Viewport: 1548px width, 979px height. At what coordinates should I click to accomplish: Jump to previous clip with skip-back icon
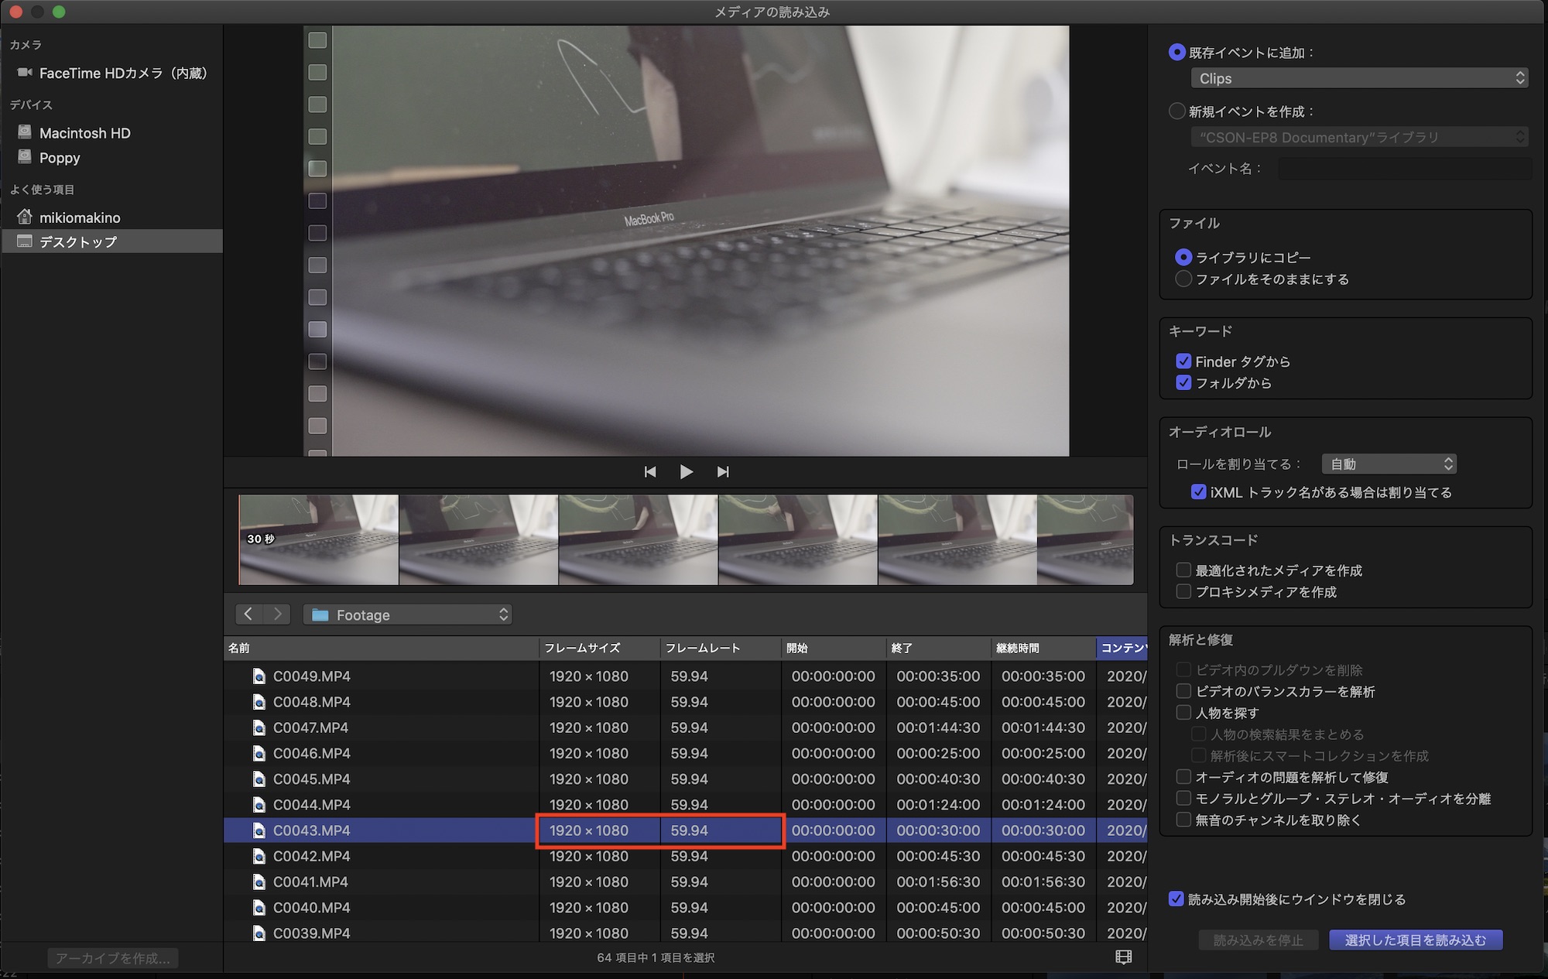[650, 471]
